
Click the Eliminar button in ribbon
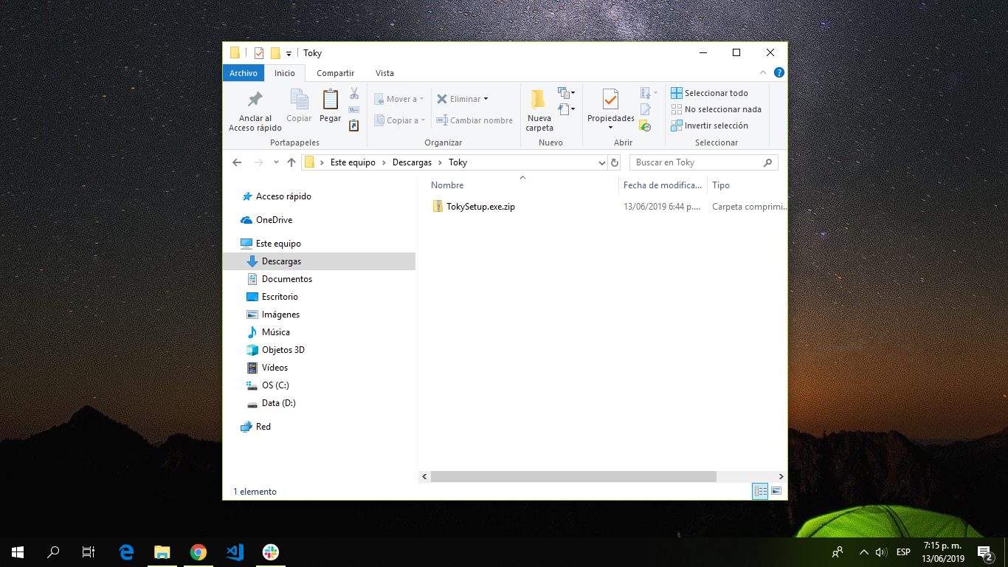point(462,99)
